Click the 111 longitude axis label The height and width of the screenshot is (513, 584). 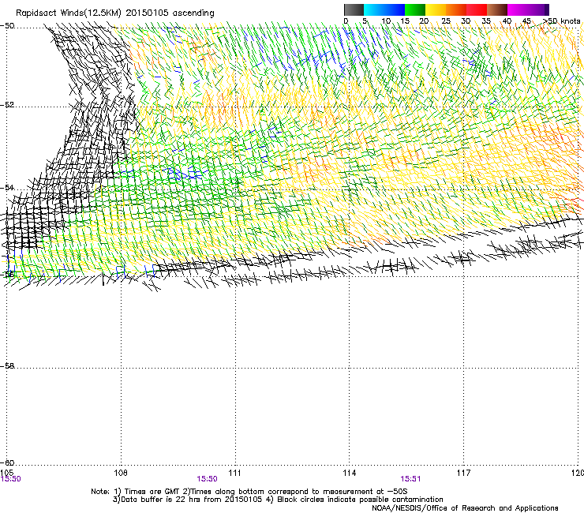[x=234, y=473]
